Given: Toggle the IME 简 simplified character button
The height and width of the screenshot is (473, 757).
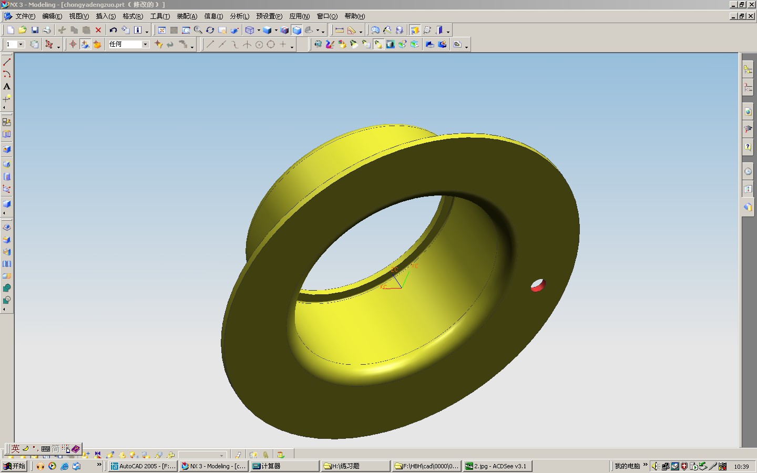Looking at the screenshot, I should (x=56, y=449).
